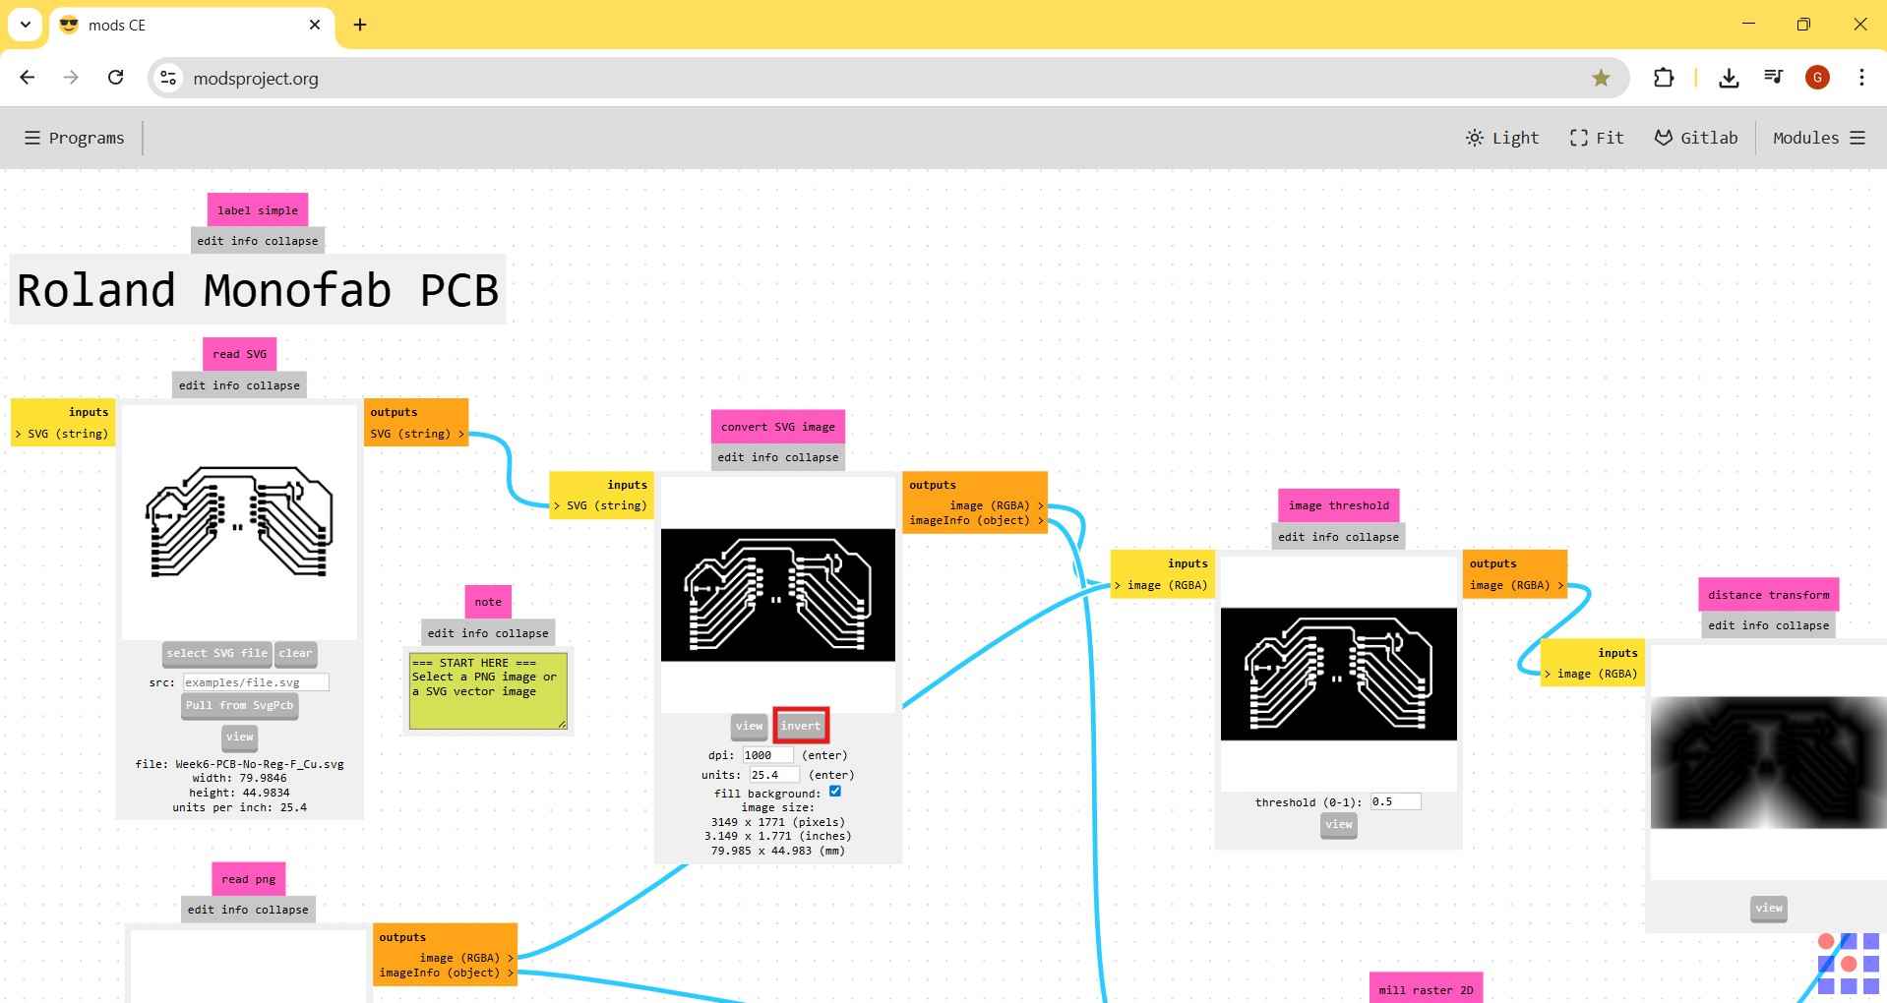This screenshot has height=1003, width=1887.
Task: Open the media controls icon
Action: (x=1774, y=78)
